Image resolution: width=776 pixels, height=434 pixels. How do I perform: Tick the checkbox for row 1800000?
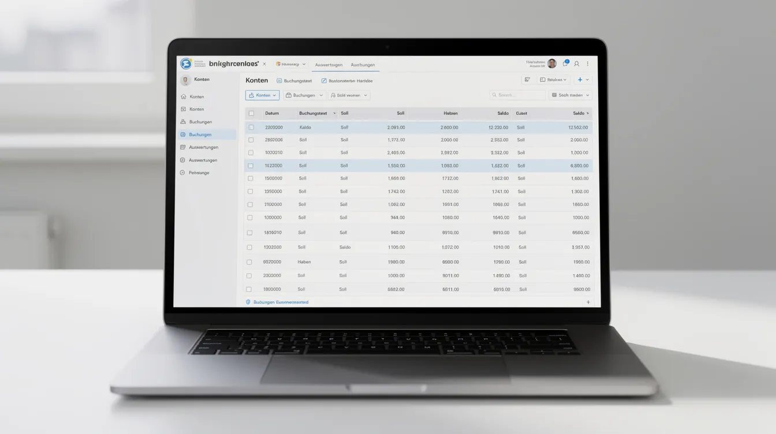pyautogui.click(x=249, y=289)
